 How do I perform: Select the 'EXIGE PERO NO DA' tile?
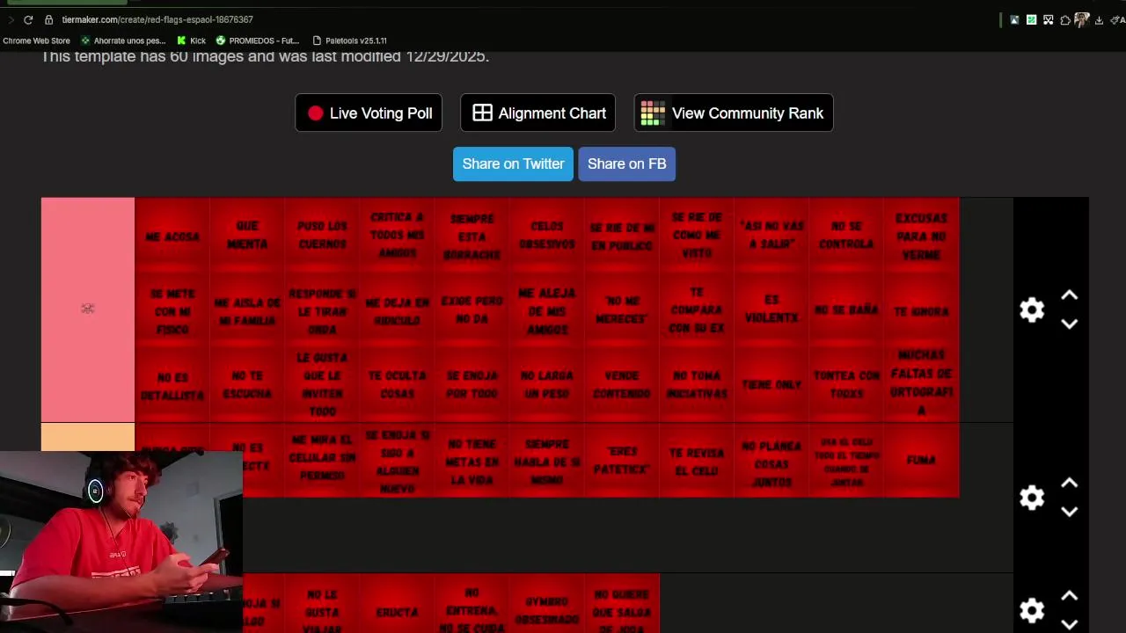(472, 310)
